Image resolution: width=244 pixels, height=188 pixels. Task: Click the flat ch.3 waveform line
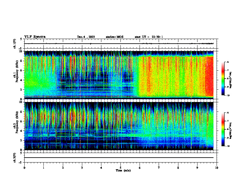(x=119, y=158)
